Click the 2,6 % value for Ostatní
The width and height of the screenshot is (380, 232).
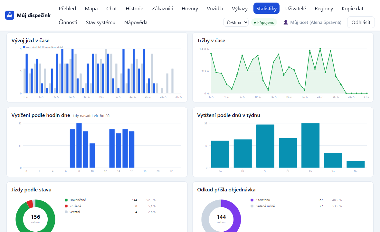coord(152,212)
